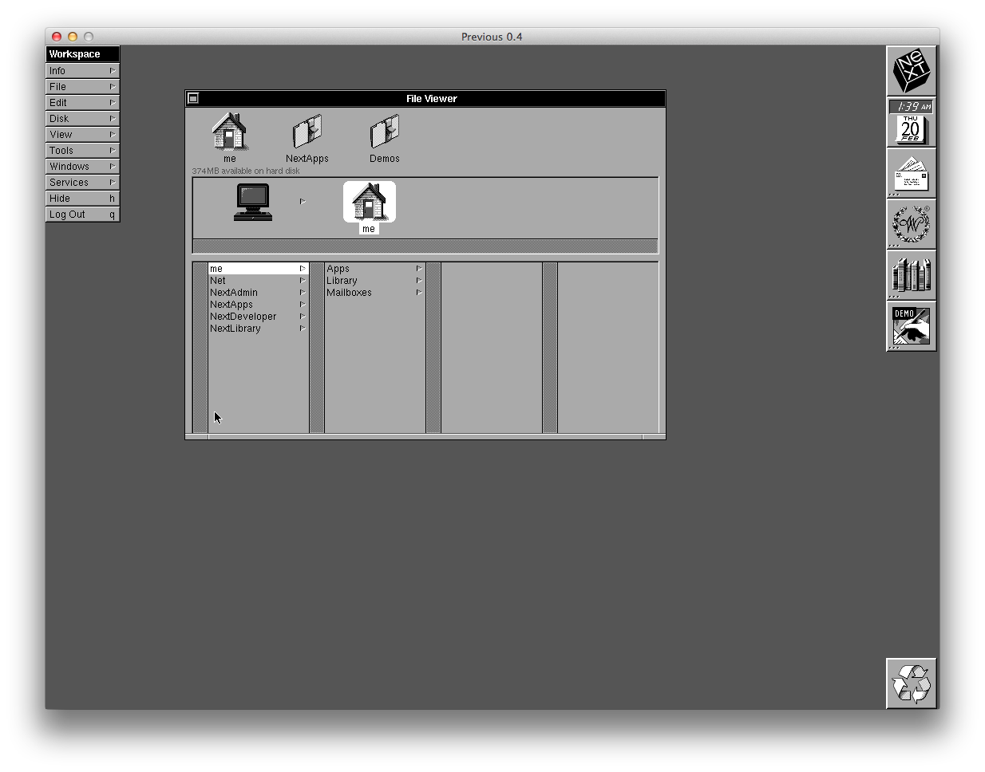985x772 pixels.
Task: Click the second browser column scrollbar
Action: point(317,348)
